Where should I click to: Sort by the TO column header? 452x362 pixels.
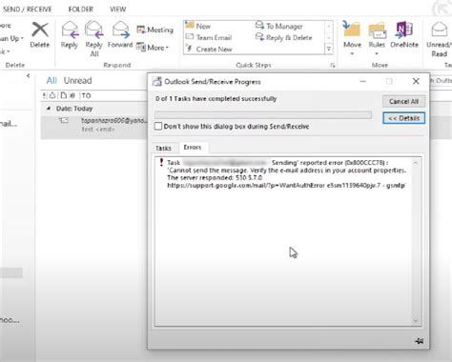tap(87, 95)
